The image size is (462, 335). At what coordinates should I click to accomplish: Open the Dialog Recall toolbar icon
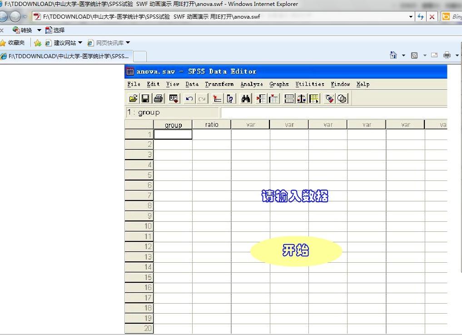[174, 99]
